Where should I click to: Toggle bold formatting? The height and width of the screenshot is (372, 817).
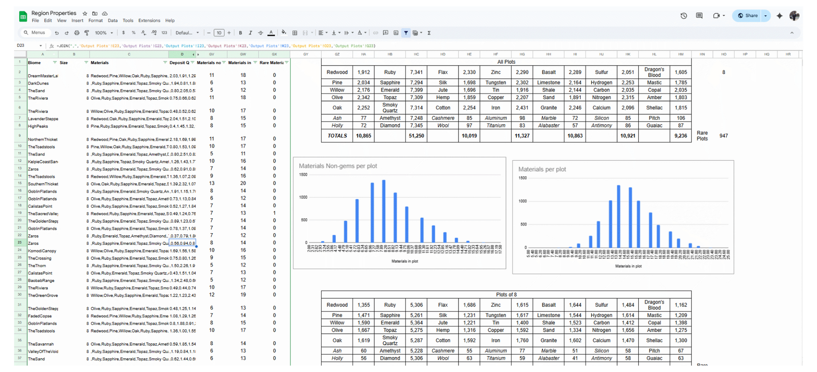coord(240,33)
